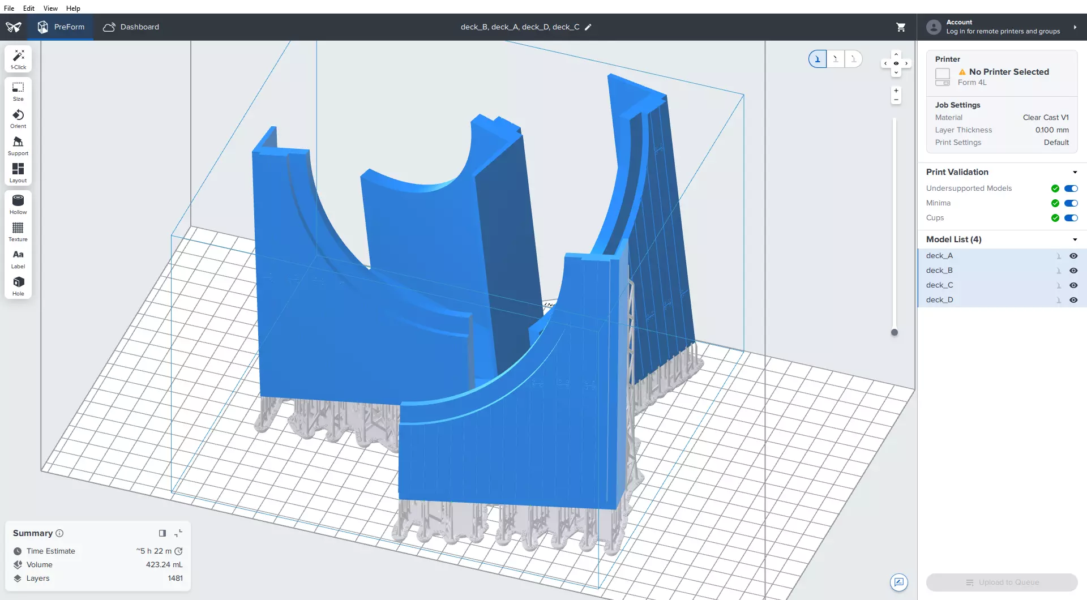Click No Printer Selected to choose printer
This screenshot has height=600, width=1087.
1009,72
